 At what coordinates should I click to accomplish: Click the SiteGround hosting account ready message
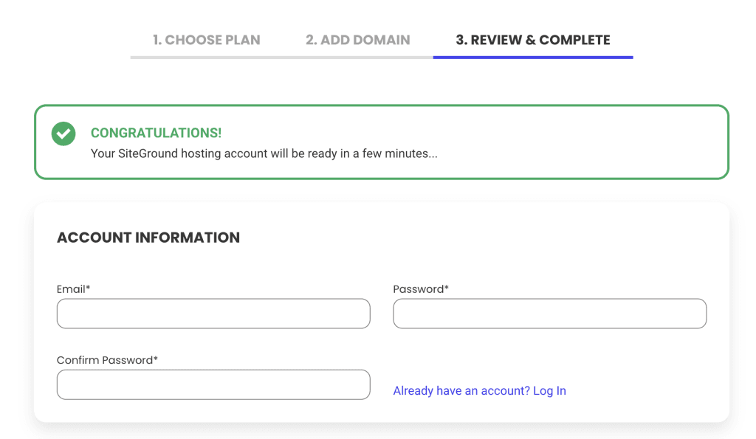pos(264,154)
